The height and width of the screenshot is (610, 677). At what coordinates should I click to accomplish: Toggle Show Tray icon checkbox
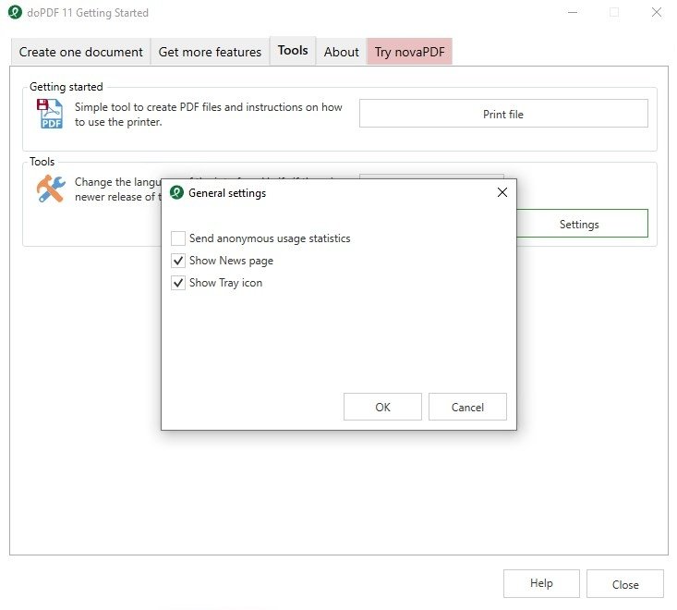pos(178,283)
